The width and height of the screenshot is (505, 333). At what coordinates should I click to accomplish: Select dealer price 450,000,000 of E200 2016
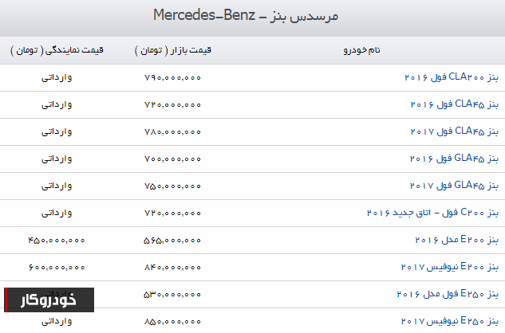57,240
